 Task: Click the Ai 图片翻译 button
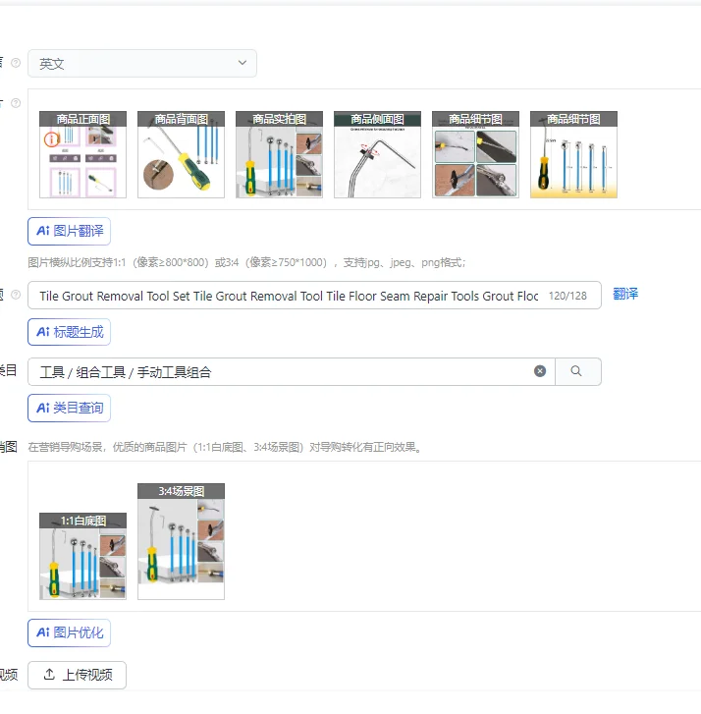(x=69, y=232)
